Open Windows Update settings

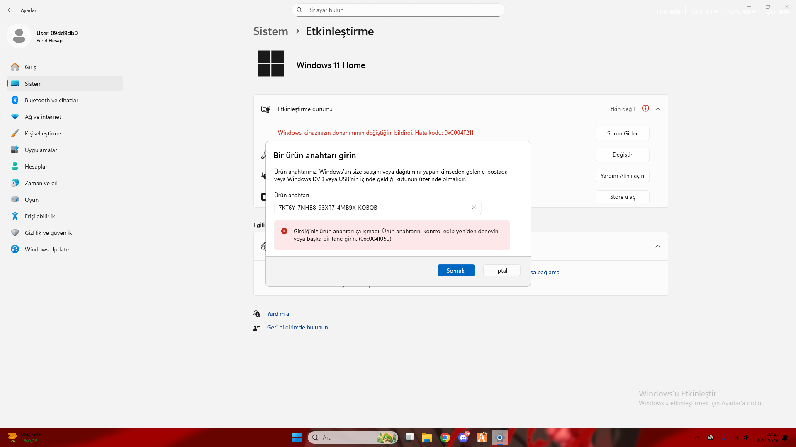[x=65, y=249]
